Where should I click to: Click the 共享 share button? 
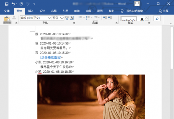coord(164,11)
